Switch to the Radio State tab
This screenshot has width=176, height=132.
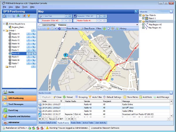pyautogui.click(x=76, y=123)
